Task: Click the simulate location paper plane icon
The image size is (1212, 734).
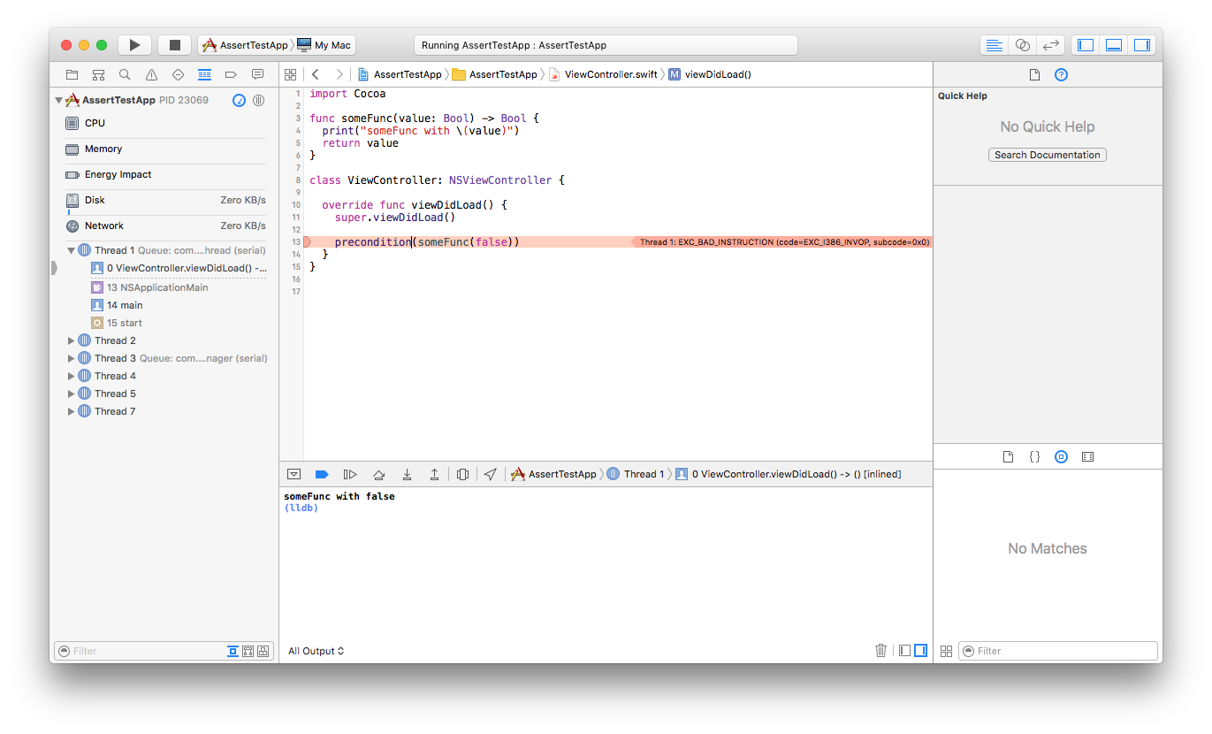Action: (x=491, y=474)
